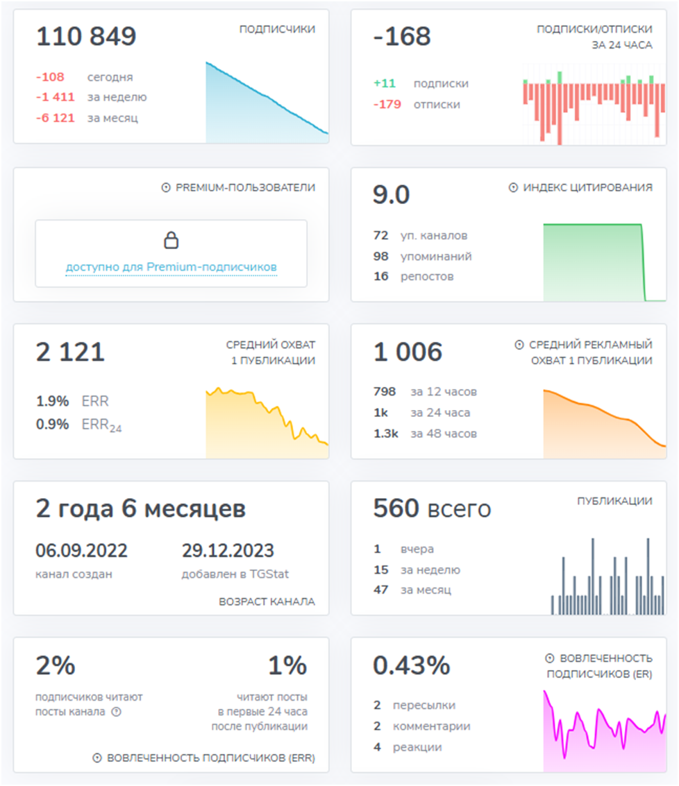Click the ВОЗРАСТ КАНАЛА label
Viewport: 679px width, 786px height.
point(267,601)
